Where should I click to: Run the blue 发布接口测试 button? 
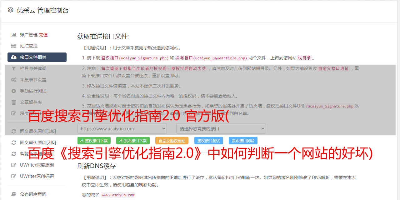[x=243, y=141]
